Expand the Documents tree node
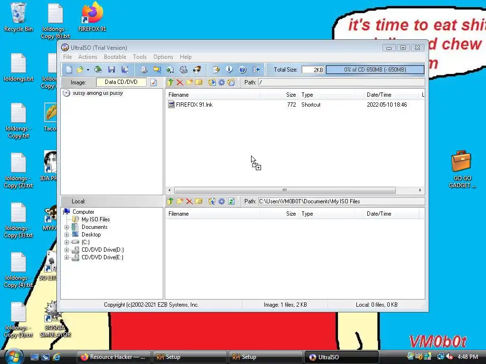Screen dimensions: 486x364 (66, 227)
